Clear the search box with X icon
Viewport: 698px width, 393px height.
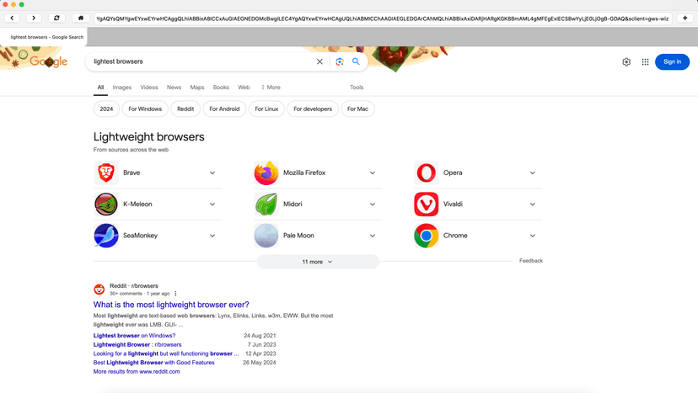[319, 61]
